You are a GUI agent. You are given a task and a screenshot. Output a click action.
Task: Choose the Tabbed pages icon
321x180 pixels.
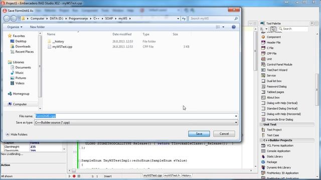pyautogui.click(x=263, y=92)
